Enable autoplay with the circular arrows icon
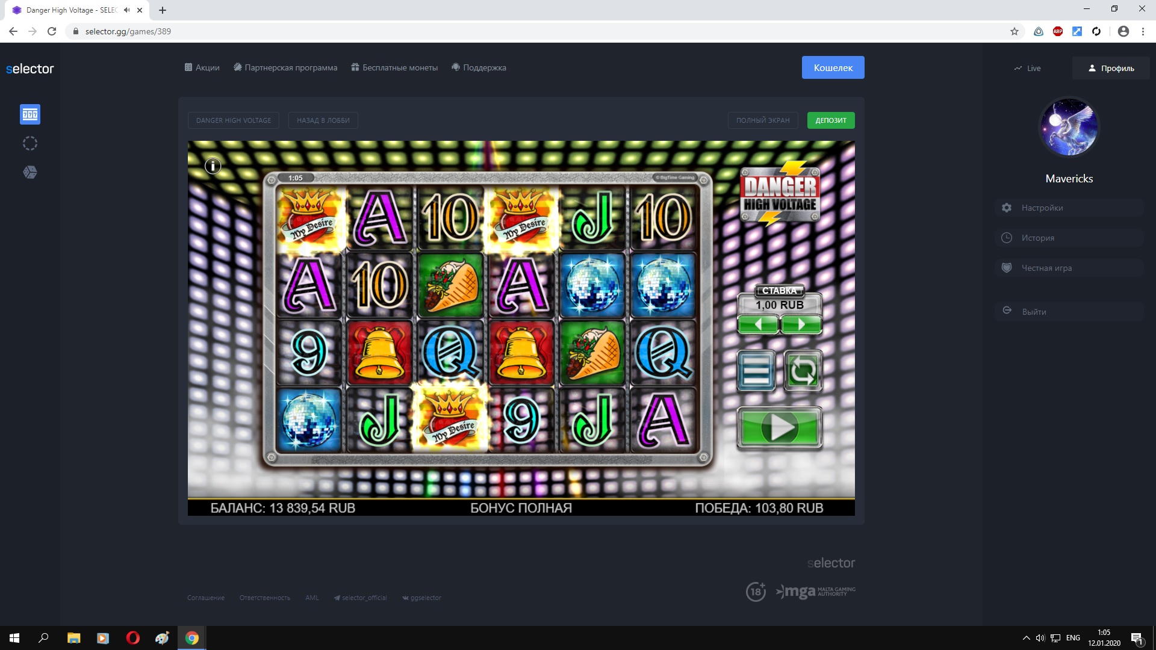Screen dimensions: 1156x650 (803, 371)
